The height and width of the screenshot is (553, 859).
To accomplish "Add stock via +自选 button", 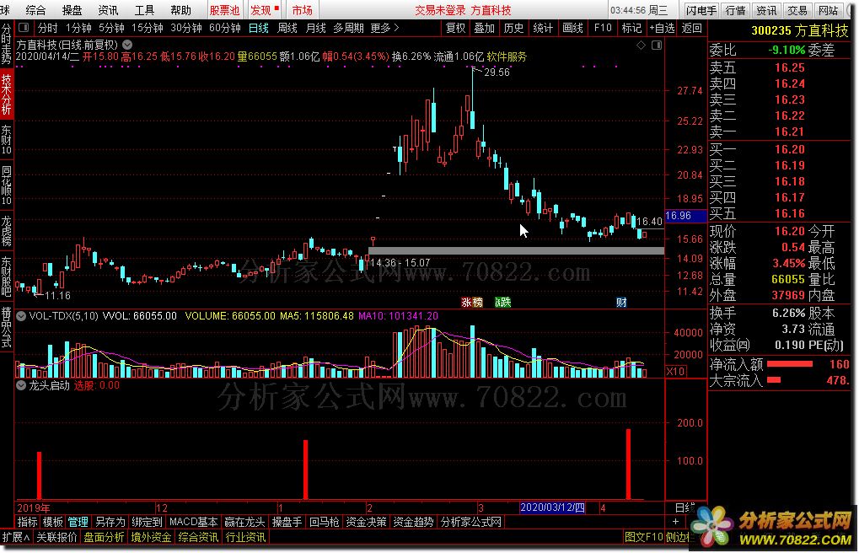I will 662,28.
